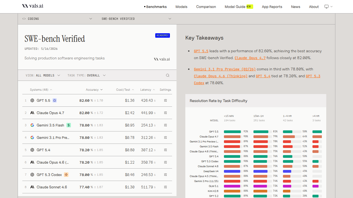Open settings icon for Gemini 3.1 Pro Pre row
Viewport: 353px width, 198px height.
click(x=165, y=137)
